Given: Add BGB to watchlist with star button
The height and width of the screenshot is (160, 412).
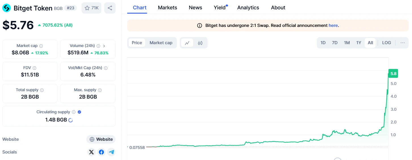Looking at the screenshot, I should pos(91,8).
